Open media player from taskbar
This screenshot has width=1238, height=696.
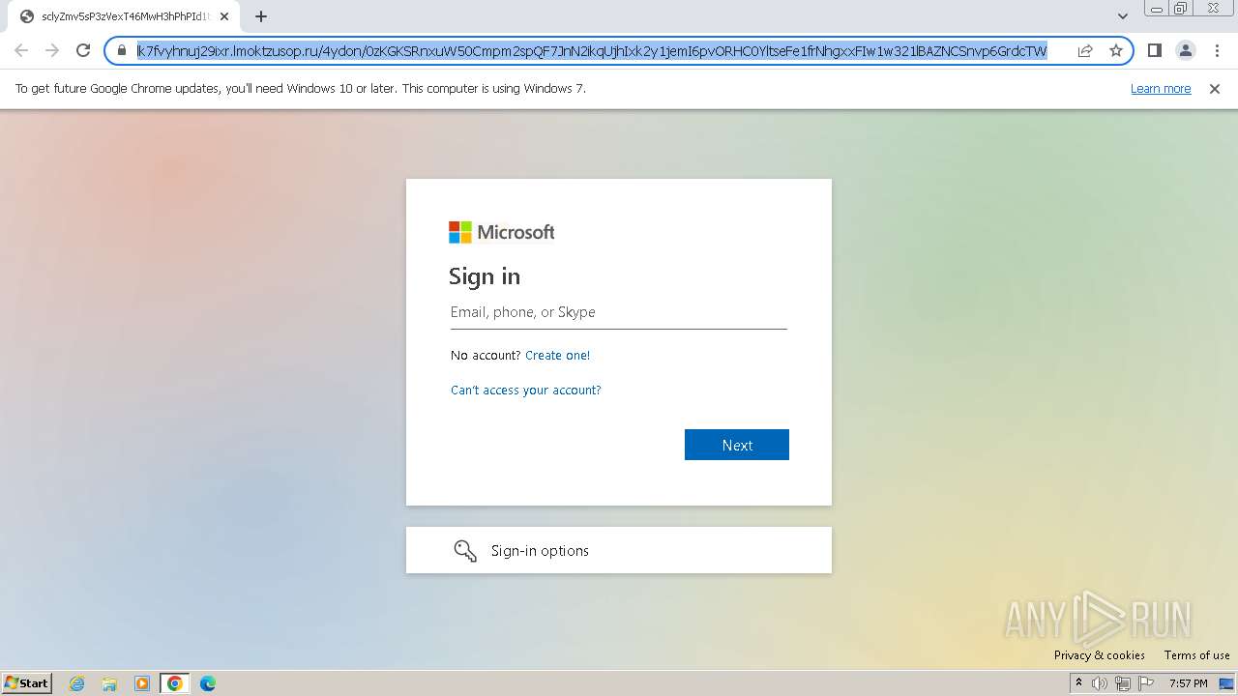click(x=142, y=683)
